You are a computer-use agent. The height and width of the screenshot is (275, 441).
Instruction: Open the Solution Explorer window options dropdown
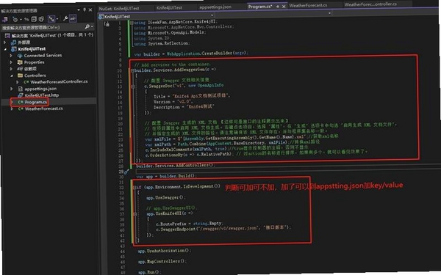coord(78,10)
